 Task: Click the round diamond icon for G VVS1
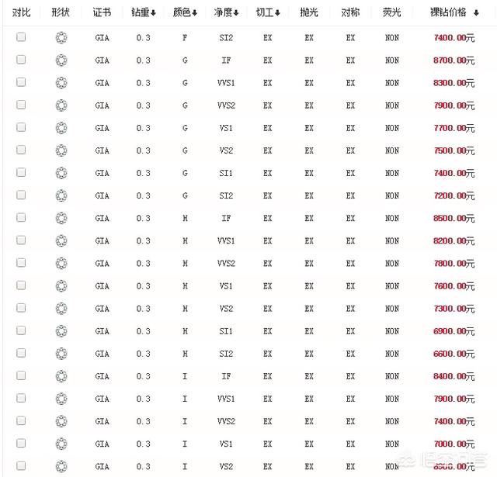pos(61,82)
